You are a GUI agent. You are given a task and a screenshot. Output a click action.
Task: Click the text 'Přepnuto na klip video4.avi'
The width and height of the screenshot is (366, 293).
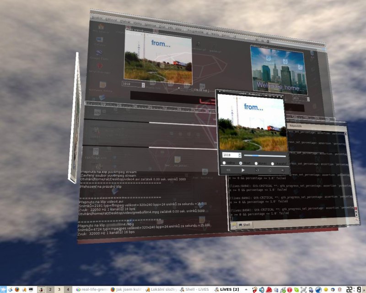tap(101, 201)
